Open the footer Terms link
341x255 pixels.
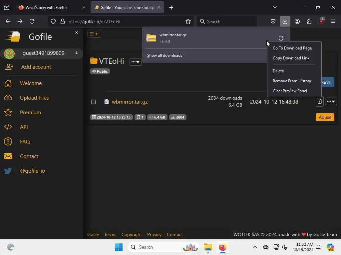[110, 234]
